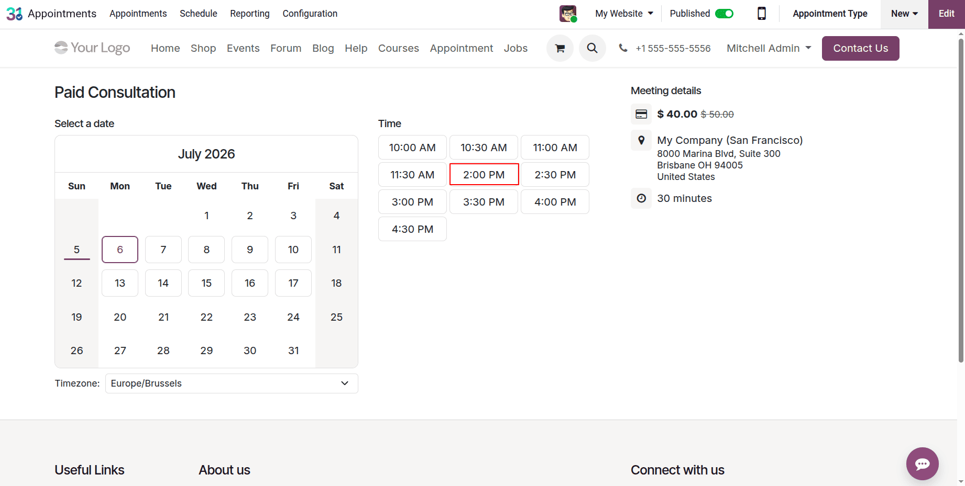Screen dimensions: 965x486
Task: Select July 16 in the calendar
Action: coord(250,283)
